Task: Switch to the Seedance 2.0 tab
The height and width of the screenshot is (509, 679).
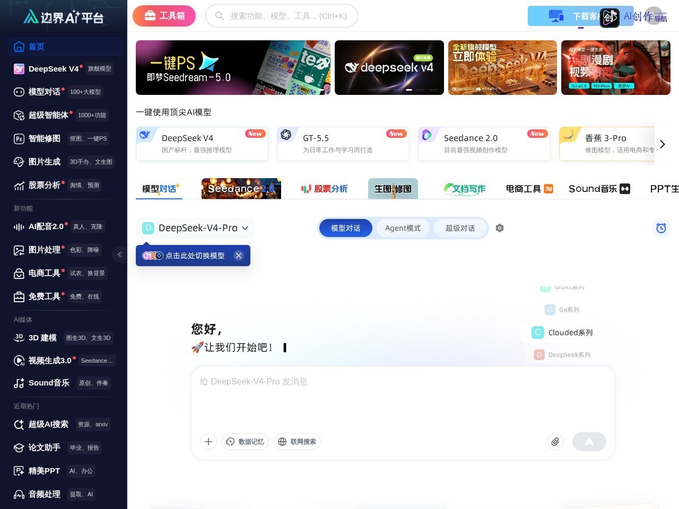Action: tap(241, 189)
